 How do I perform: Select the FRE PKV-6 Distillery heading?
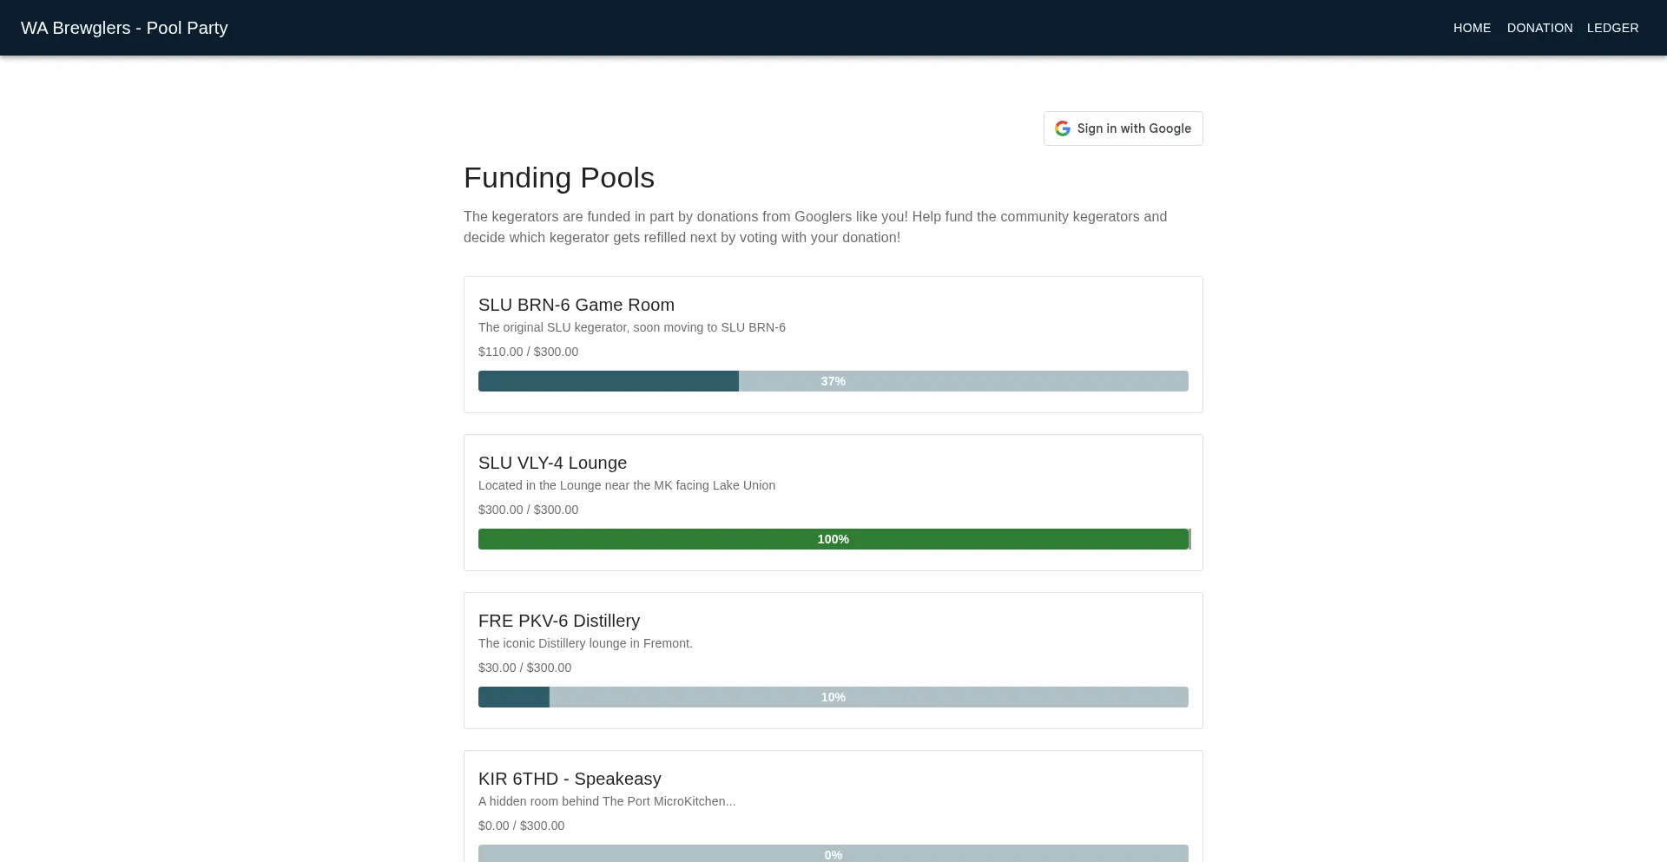558,621
